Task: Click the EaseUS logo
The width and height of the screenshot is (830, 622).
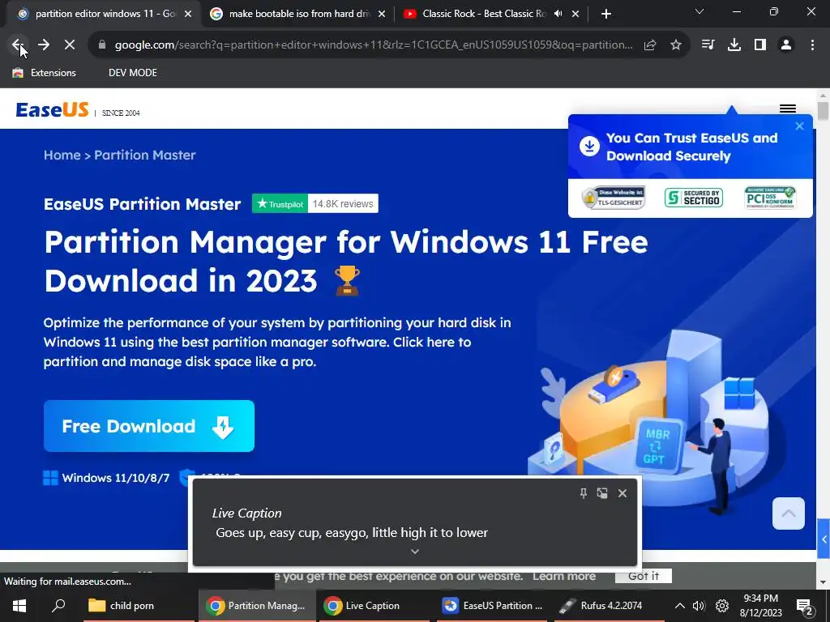Action: point(52,109)
